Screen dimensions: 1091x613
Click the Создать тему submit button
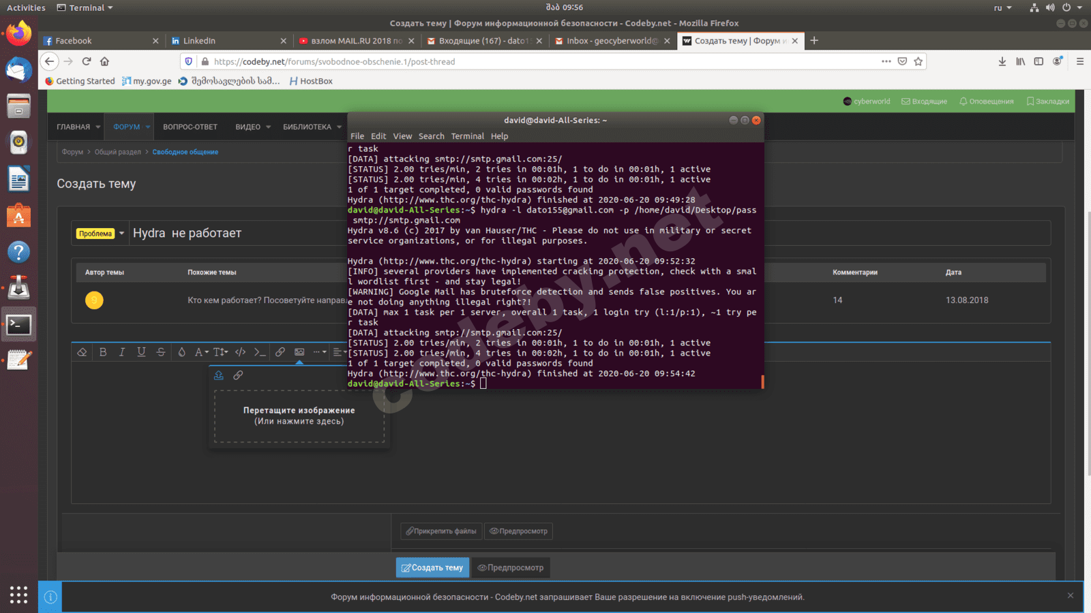click(x=432, y=567)
